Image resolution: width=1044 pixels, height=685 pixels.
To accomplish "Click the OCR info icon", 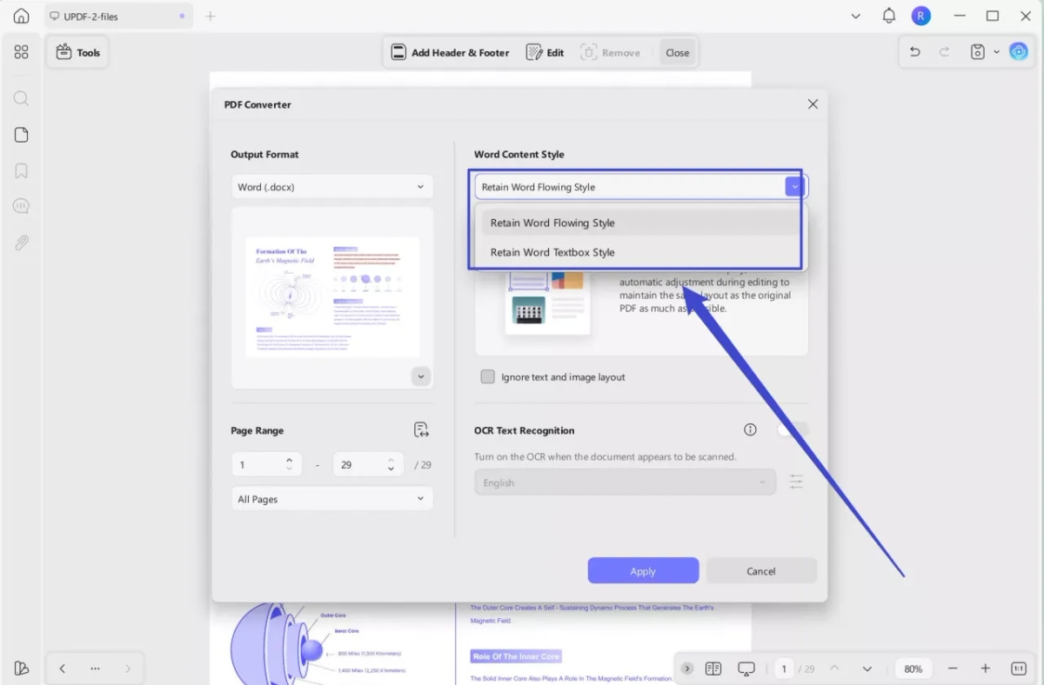I will point(750,429).
